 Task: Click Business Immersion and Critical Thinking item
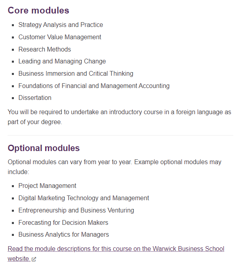(76, 74)
